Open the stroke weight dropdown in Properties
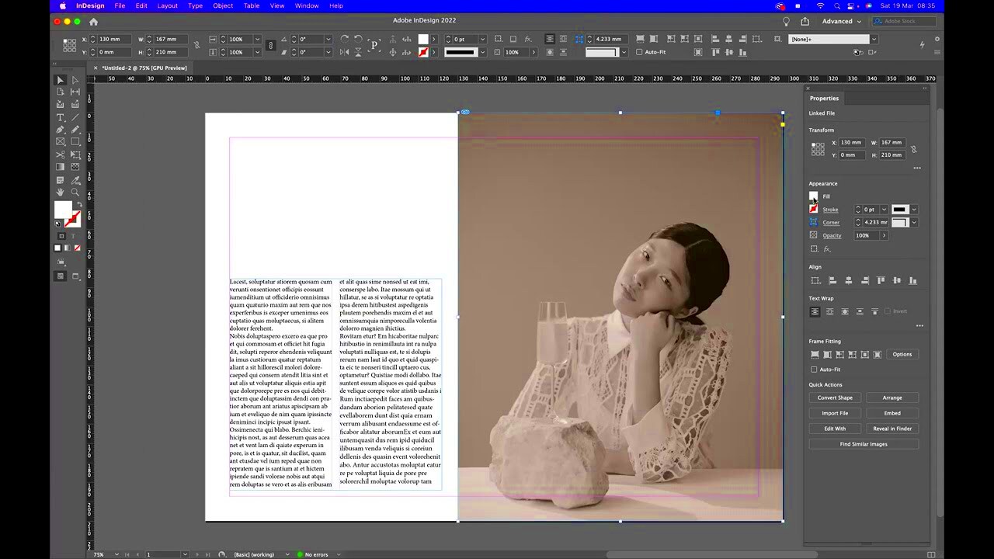 (x=884, y=210)
